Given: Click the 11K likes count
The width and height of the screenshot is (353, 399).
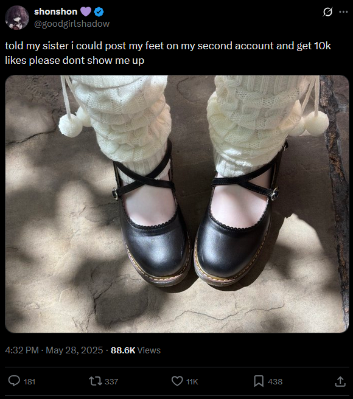Looking at the screenshot, I should (192, 381).
